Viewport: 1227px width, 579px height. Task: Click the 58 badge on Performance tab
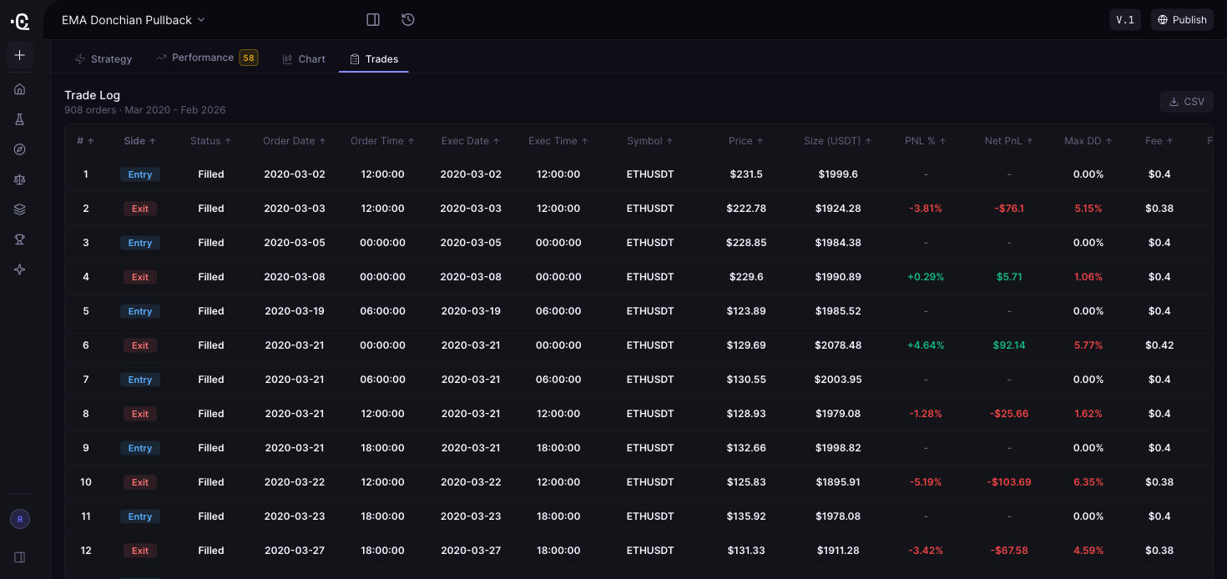pos(249,58)
